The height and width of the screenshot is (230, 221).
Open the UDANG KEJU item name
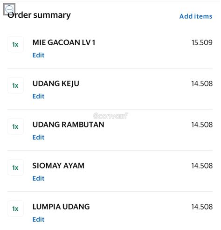click(56, 84)
